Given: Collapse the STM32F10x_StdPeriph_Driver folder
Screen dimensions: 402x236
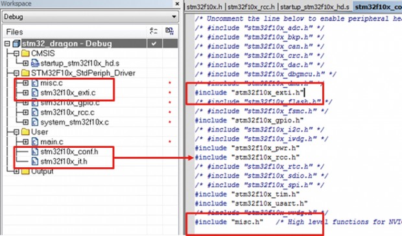Looking at the screenshot, I should [16, 73].
